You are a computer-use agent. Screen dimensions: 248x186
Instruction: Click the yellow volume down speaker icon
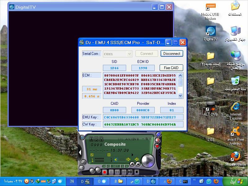click(x=128, y=159)
